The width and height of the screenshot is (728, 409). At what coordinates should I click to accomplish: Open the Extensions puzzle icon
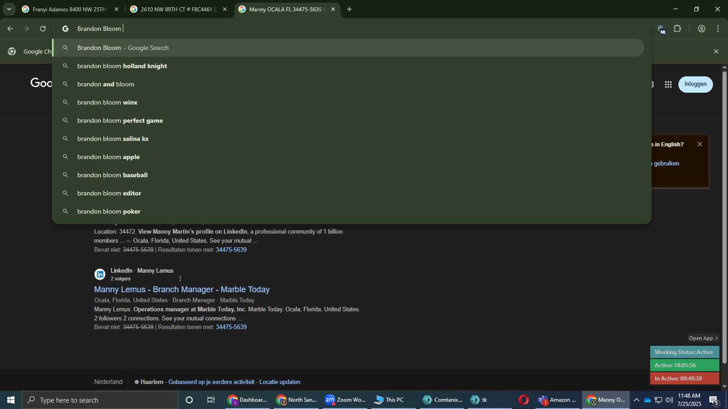pos(677,29)
